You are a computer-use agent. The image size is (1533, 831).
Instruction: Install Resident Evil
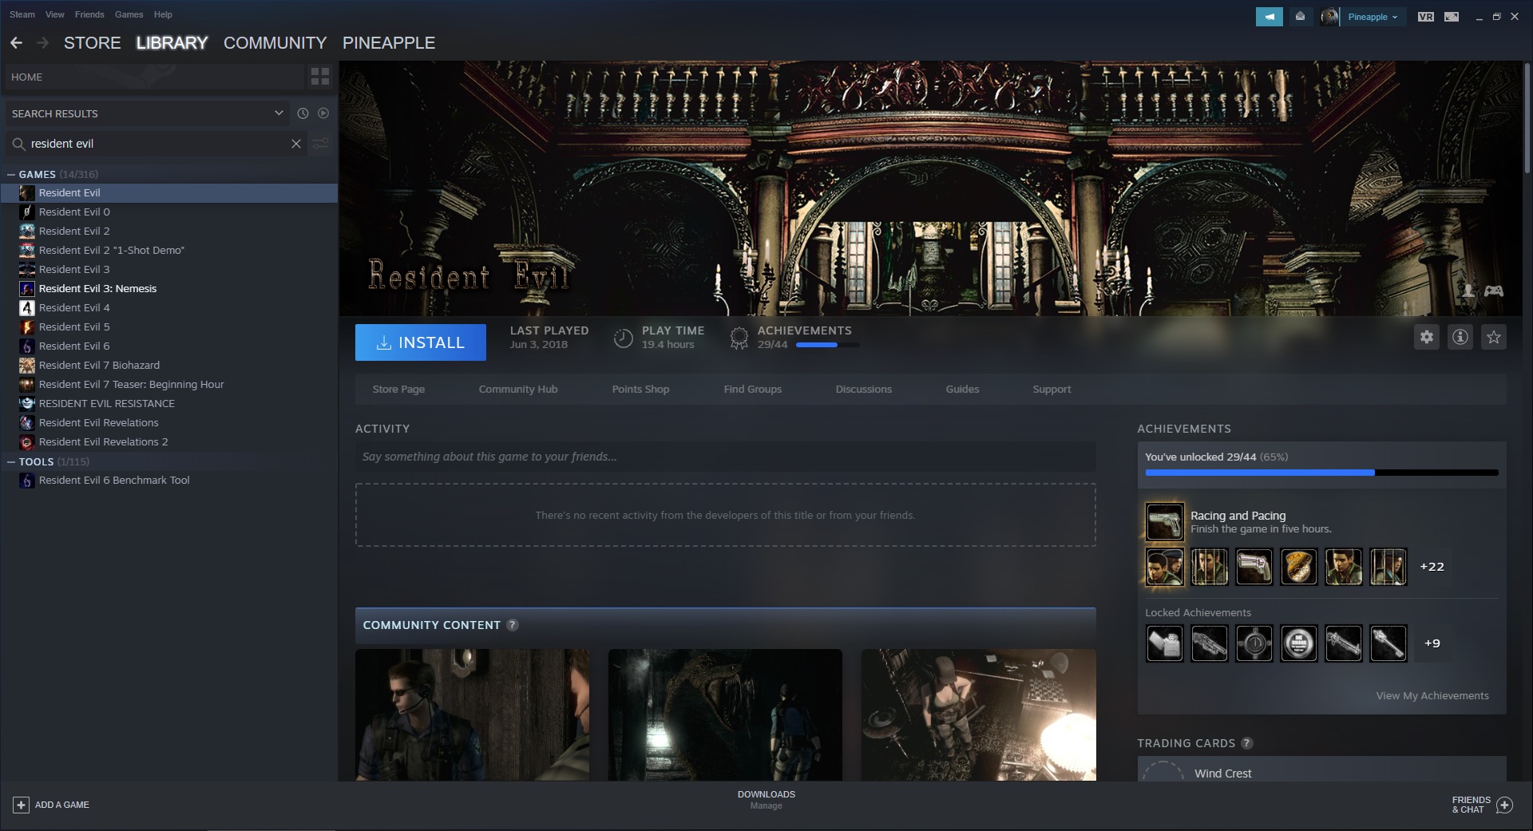[421, 342]
